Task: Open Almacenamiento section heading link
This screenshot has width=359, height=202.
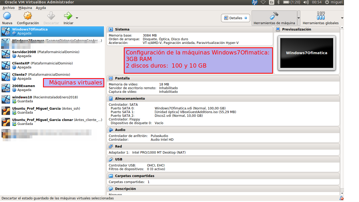Action: [130, 99]
